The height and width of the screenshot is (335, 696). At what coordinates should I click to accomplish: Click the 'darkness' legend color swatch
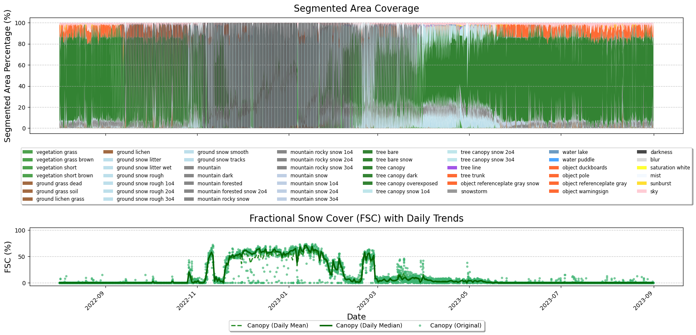click(642, 152)
